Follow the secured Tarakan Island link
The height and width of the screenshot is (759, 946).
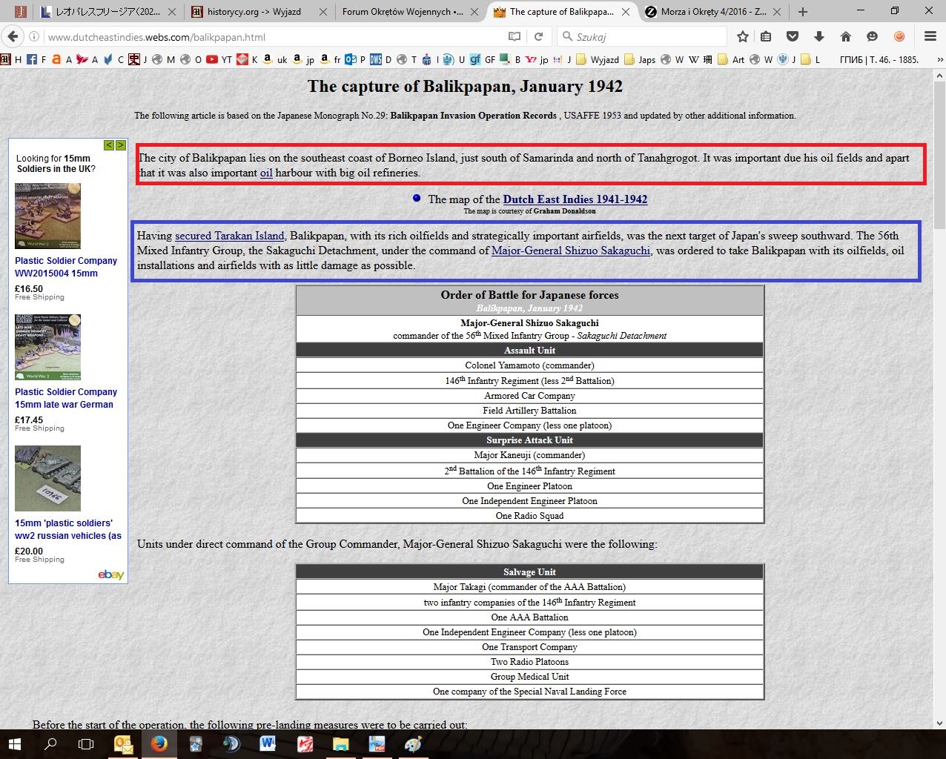[x=229, y=236]
